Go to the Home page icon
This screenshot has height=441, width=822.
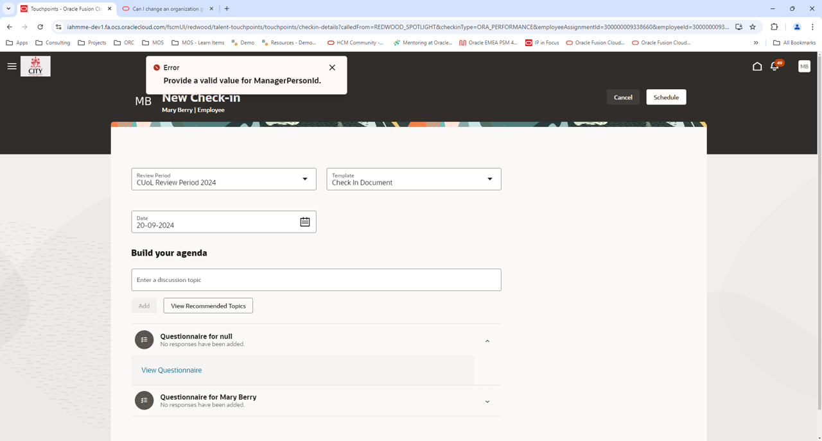point(757,66)
